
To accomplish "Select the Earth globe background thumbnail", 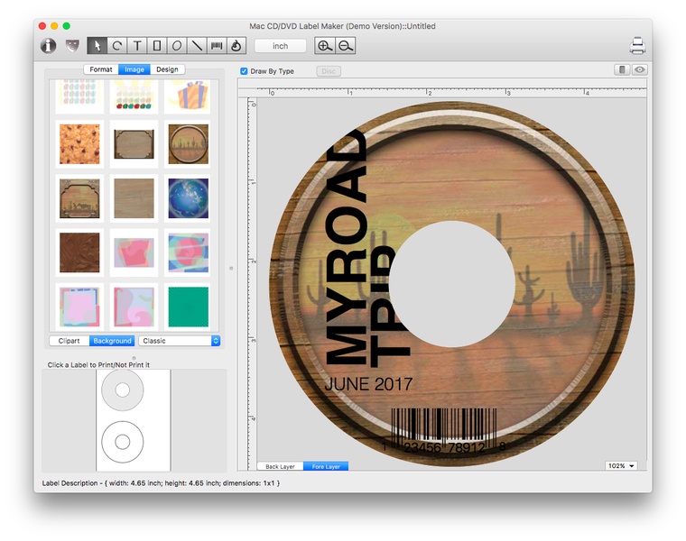I will [188, 197].
